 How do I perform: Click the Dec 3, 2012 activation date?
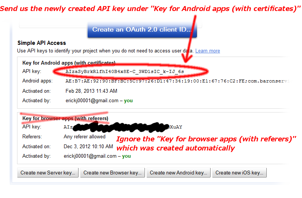tap(88, 146)
